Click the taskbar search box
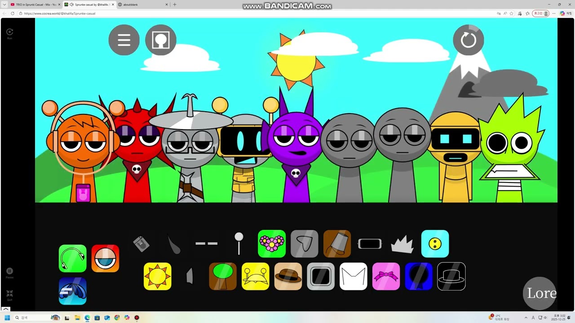The image size is (575, 323). coord(38,318)
